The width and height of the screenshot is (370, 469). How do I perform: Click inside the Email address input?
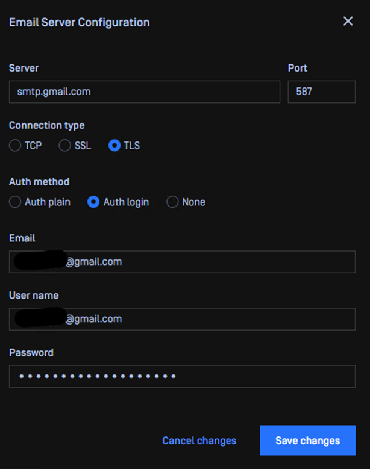183,262
